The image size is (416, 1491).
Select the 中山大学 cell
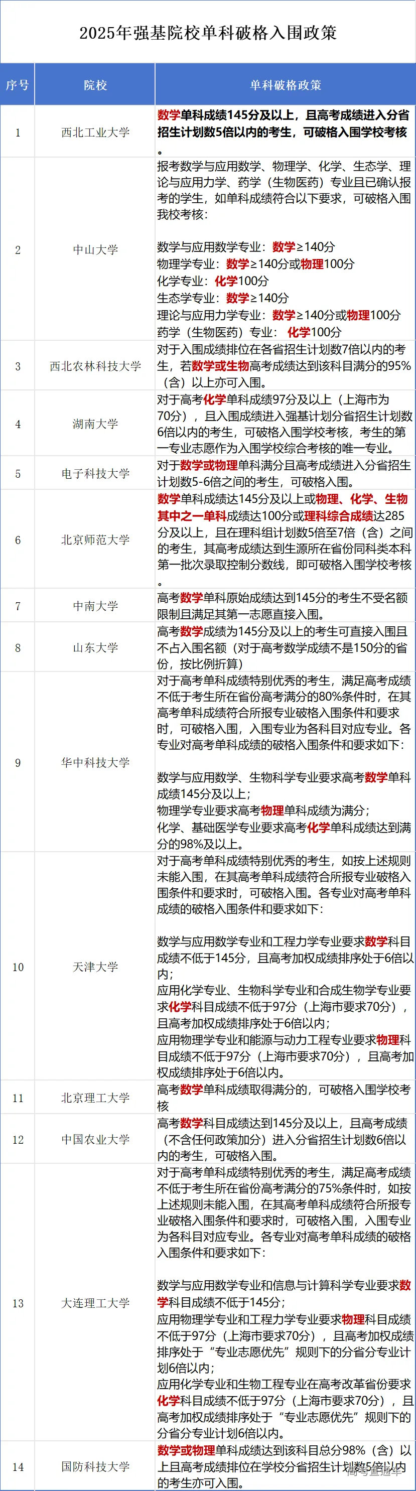[x=95, y=249]
